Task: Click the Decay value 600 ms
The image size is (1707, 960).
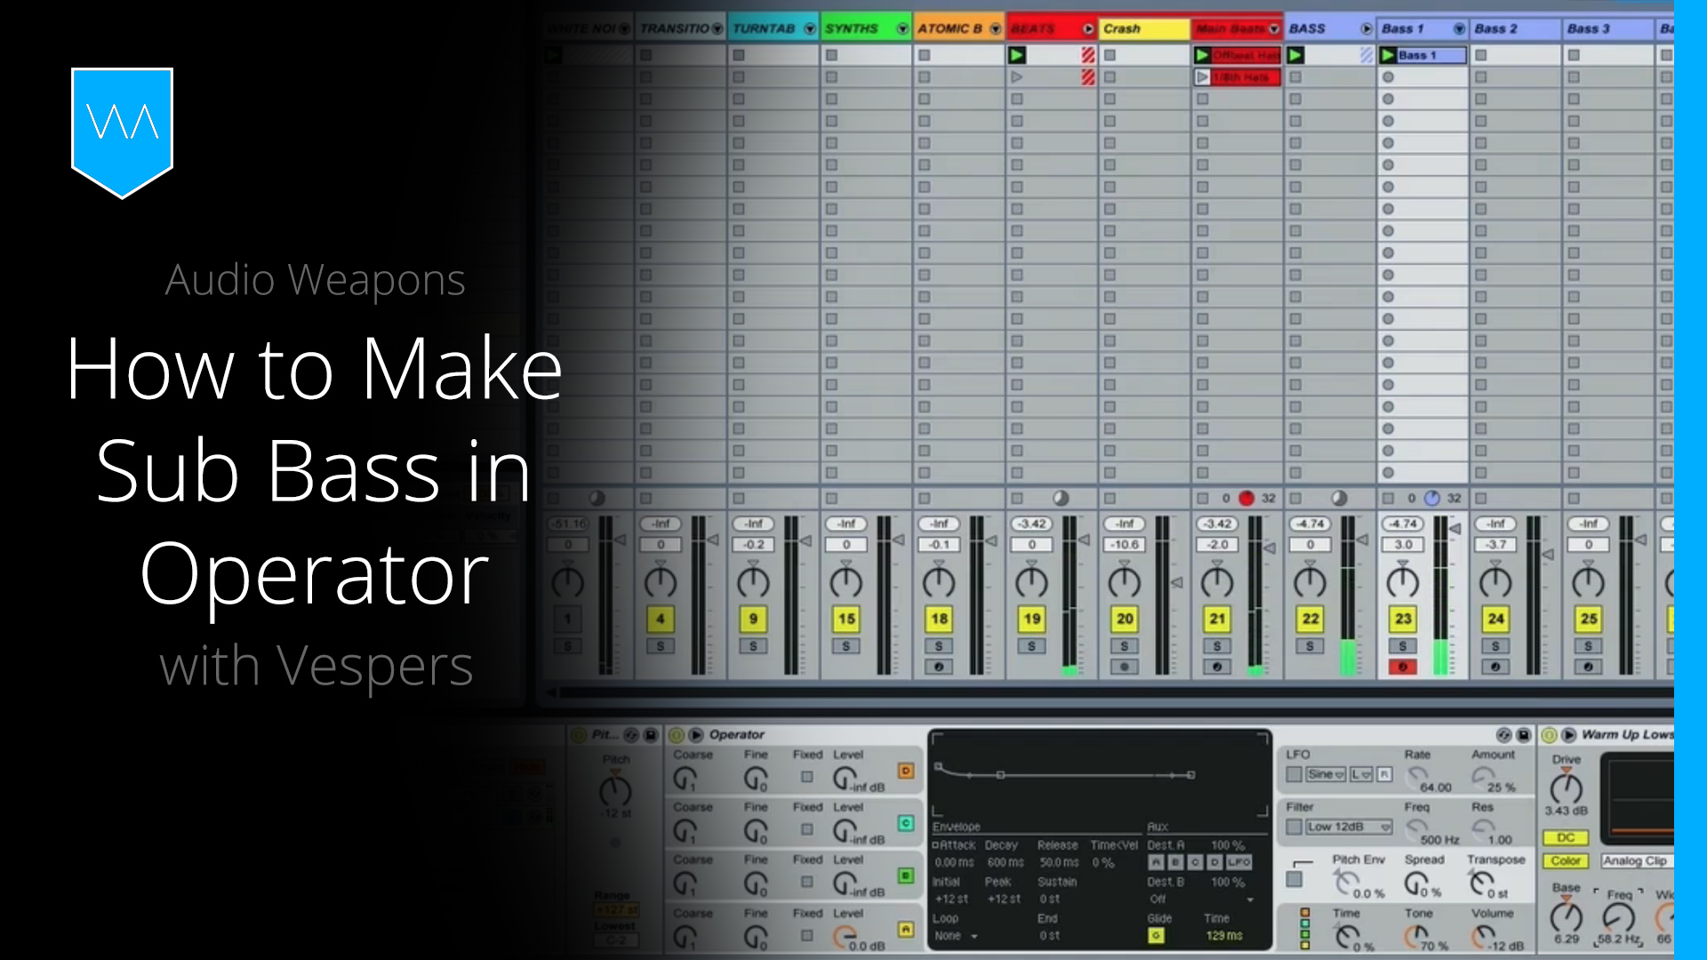Action: point(1006,863)
